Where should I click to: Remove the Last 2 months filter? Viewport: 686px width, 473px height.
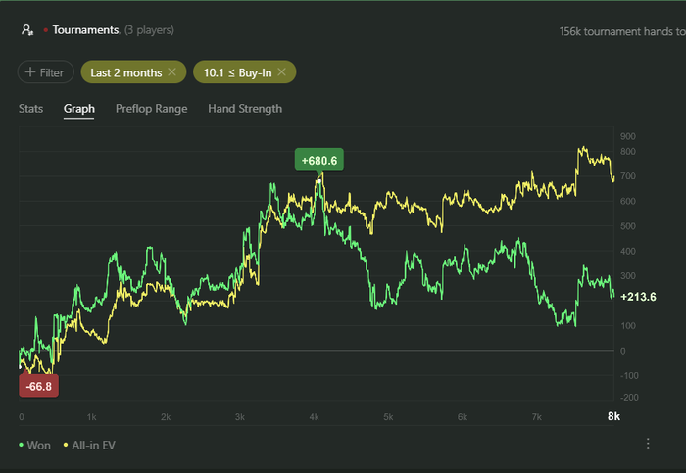(172, 72)
